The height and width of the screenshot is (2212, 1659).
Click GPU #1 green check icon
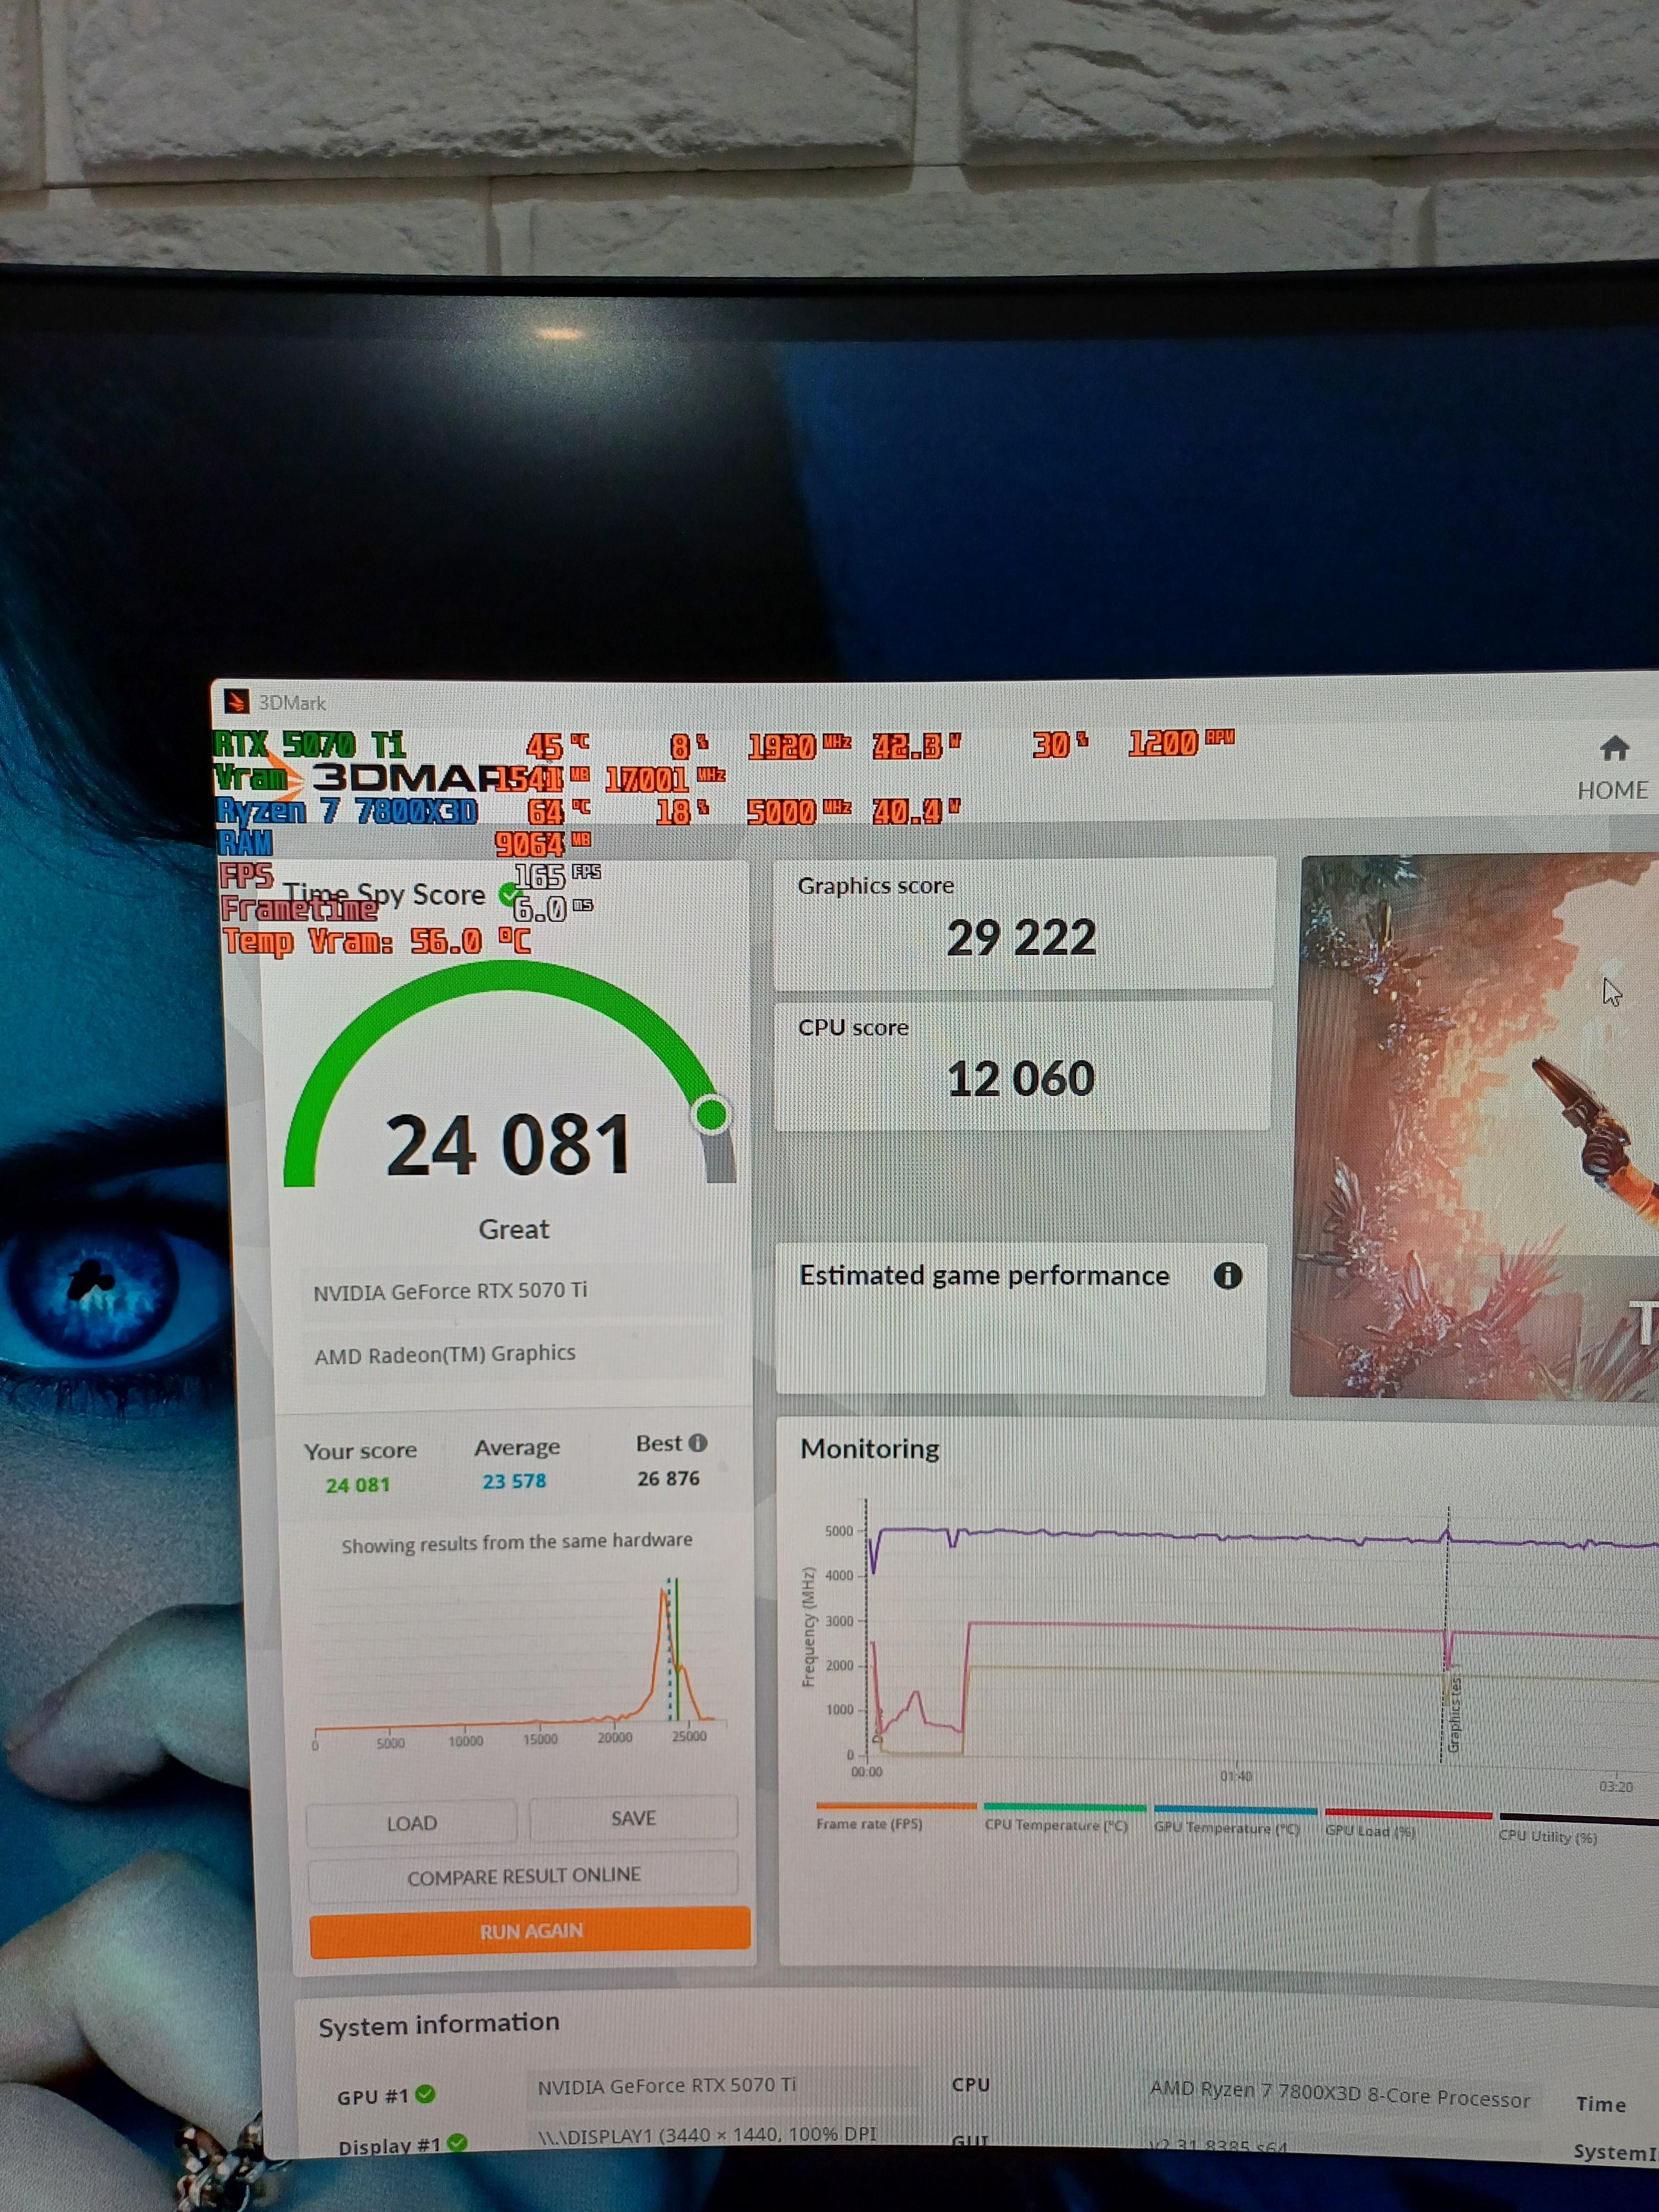(425, 2094)
